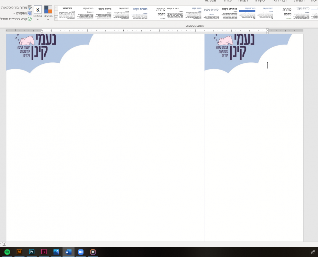318x257 pixels.
Task: Open Adobe InDesign from the taskbar
Action: (x=44, y=252)
